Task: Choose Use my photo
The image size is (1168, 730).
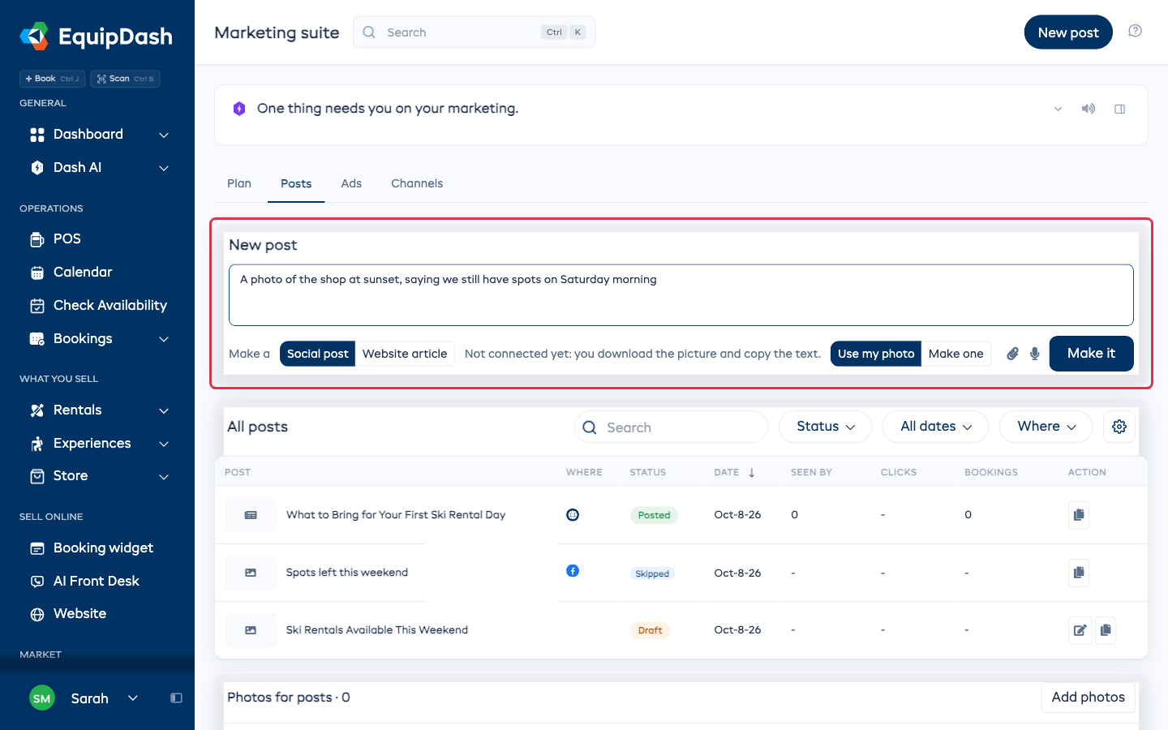Action: point(876,354)
